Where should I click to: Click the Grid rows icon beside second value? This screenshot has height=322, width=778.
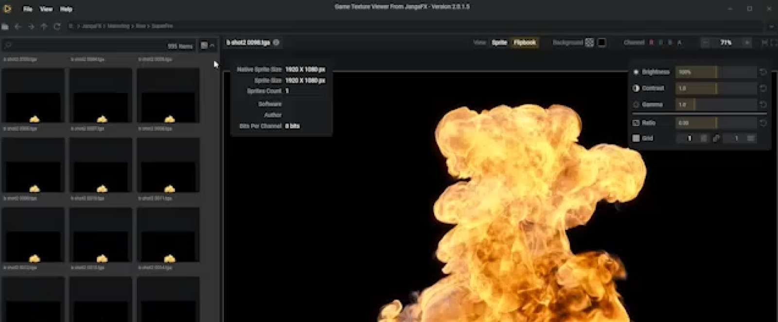tap(751, 138)
